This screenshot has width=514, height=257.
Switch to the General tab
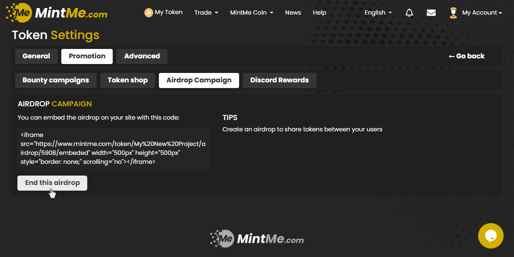coord(36,56)
